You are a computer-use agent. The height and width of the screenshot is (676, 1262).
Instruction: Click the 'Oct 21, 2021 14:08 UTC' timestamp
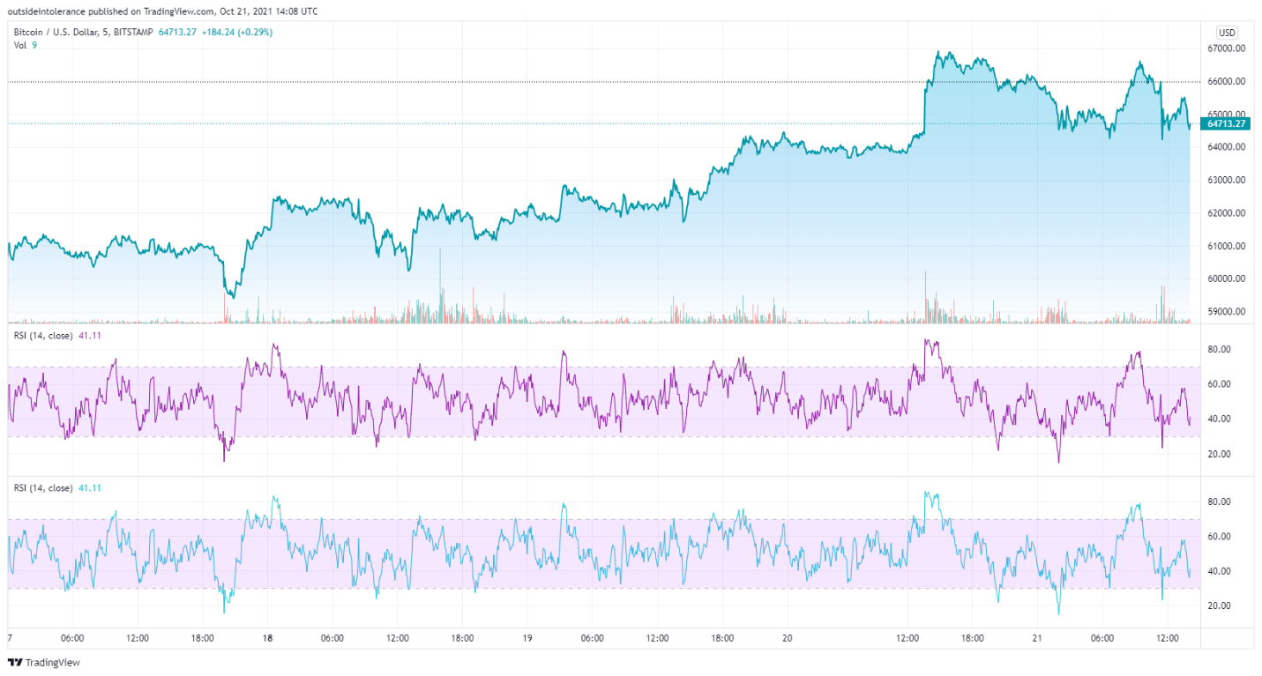tap(269, 11)
